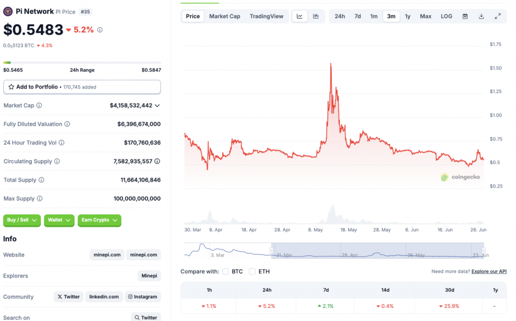Expand chart to fullscreen icon

pyautogui.click(x=497, y=16)
